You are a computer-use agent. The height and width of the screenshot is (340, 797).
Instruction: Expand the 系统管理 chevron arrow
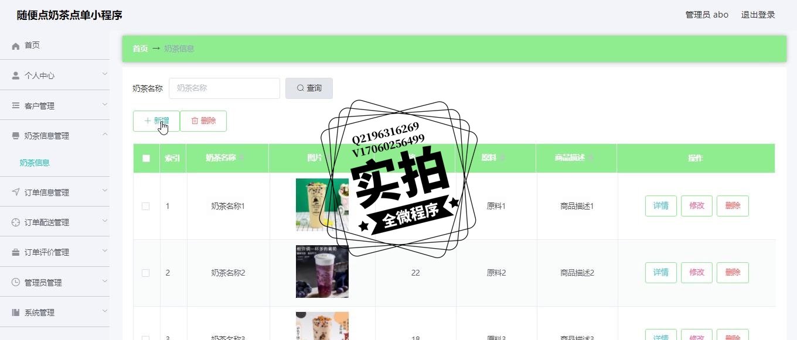(105, 311)
